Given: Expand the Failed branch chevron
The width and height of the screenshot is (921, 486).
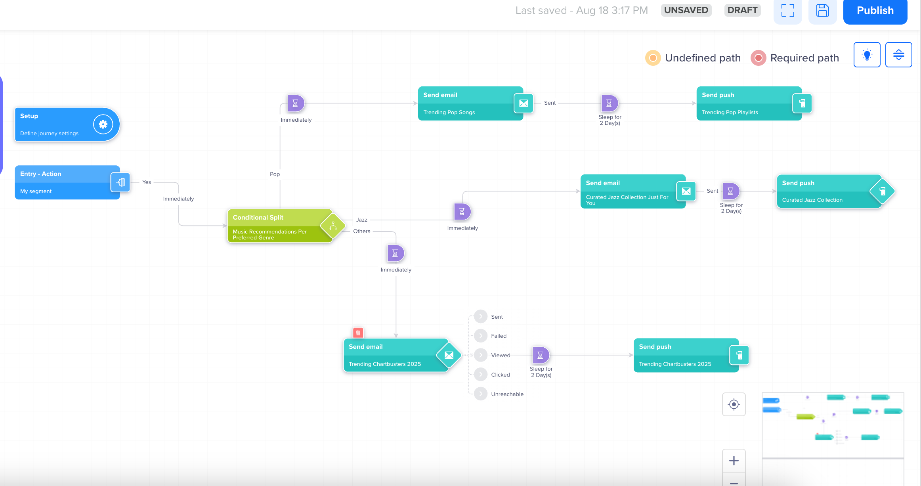Looking at the screenshot, I should pyautogui.click(x=480, y=335).
